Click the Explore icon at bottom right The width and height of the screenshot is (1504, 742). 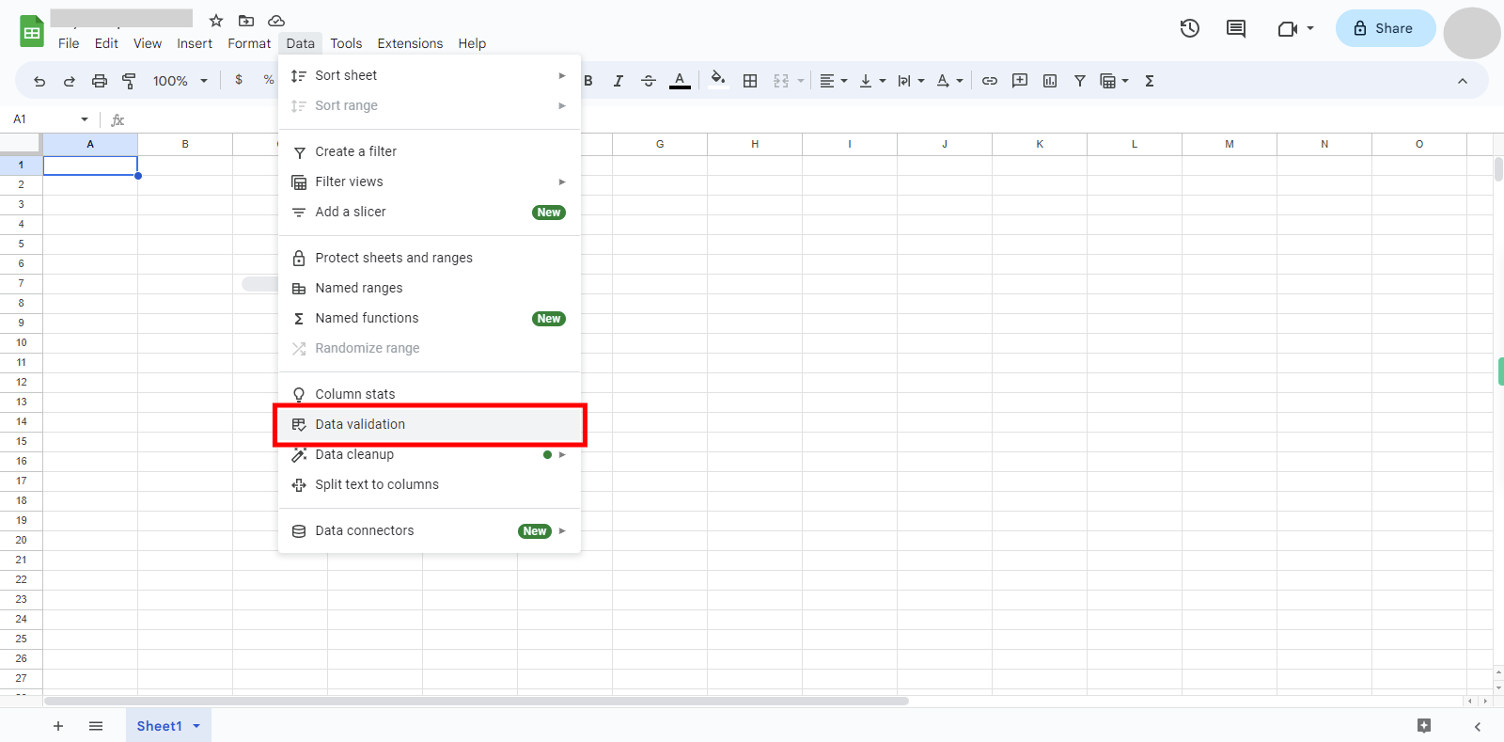click(x=1424, y=725)
